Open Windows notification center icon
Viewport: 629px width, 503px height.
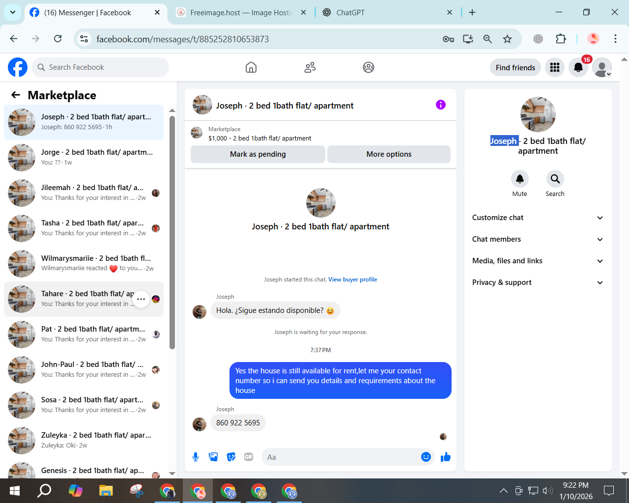pos(609,490)
